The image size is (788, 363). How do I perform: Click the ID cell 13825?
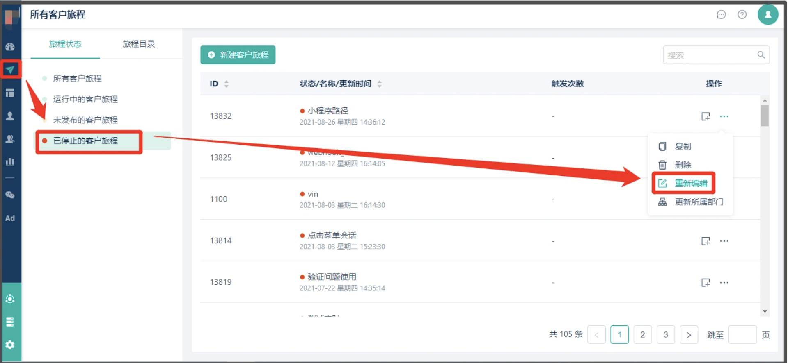pyautogui.click(x=220, y=158)
